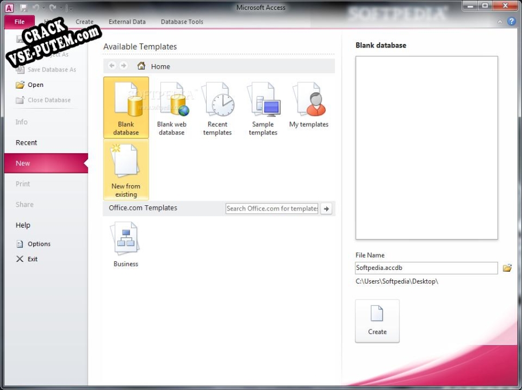Viewport: 522px width, 390px height.
Task: Open Options from the File menu
Action: click(38, 244)
